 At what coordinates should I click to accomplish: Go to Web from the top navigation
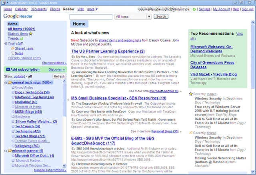[x=81, y=9]
